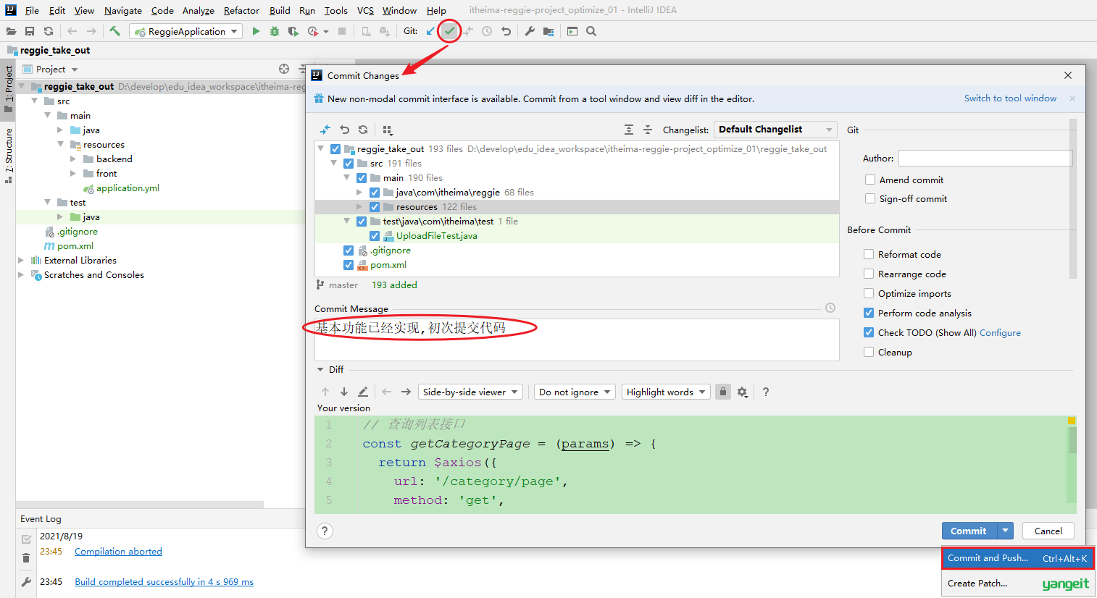This screenshot has width=1097, height=598.
Task: Enable Rearrange code checkbox
Action: point(869,274)
